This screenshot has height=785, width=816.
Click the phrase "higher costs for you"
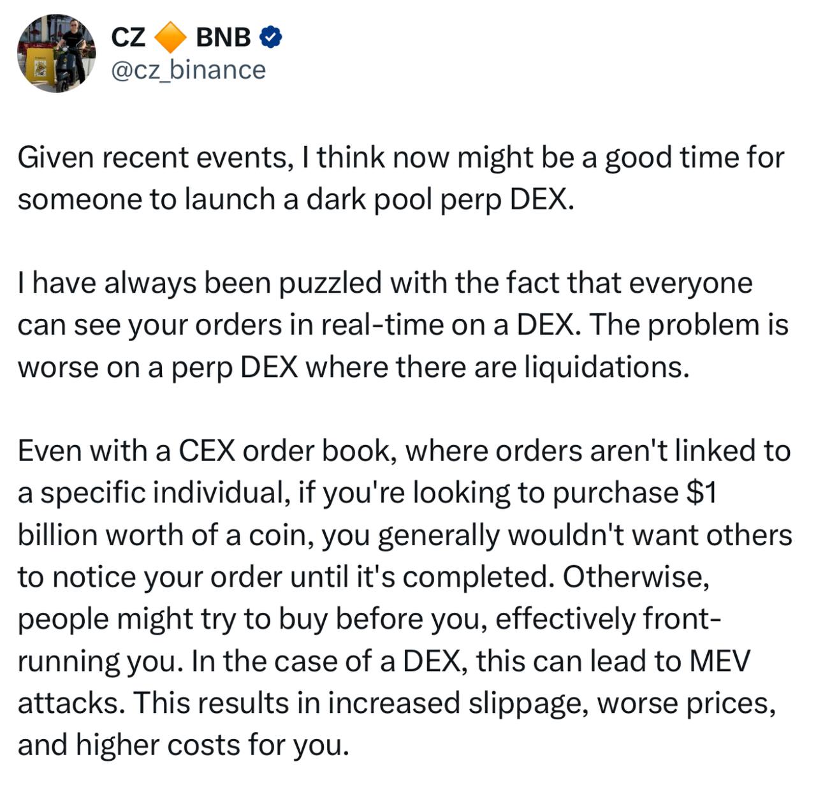[212, 745]
